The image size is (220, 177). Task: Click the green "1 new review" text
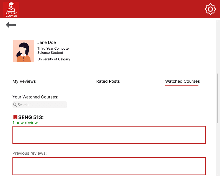click(25, 123)
